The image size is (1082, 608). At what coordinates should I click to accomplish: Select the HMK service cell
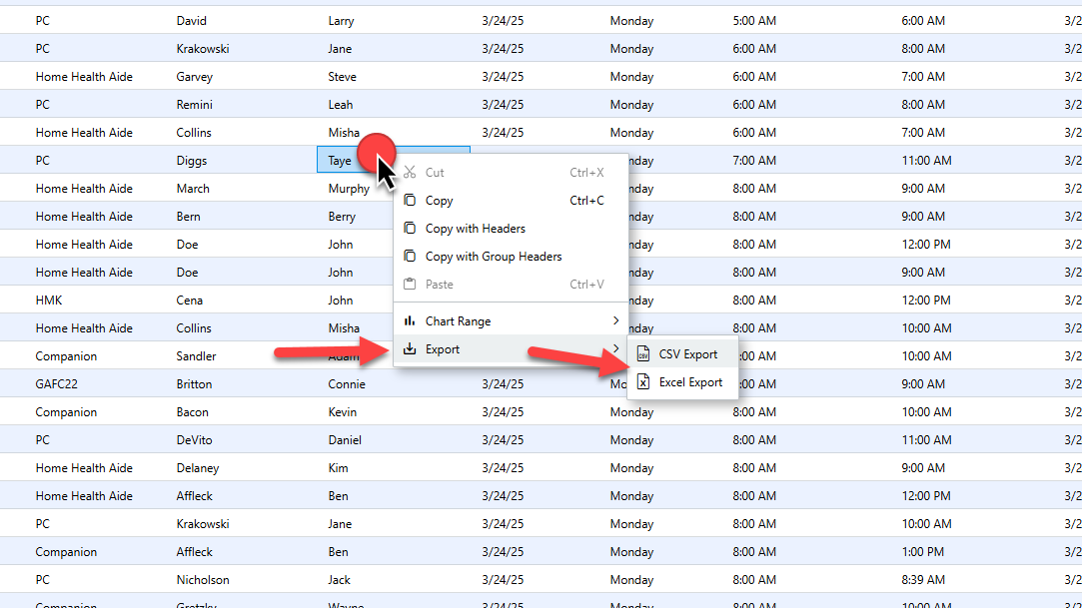[50, 301]
